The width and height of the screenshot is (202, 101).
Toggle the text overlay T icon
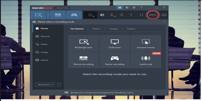tap(131, 15)
